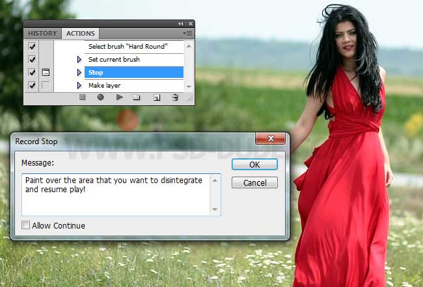Close the Actions panel

pos(191,23)
